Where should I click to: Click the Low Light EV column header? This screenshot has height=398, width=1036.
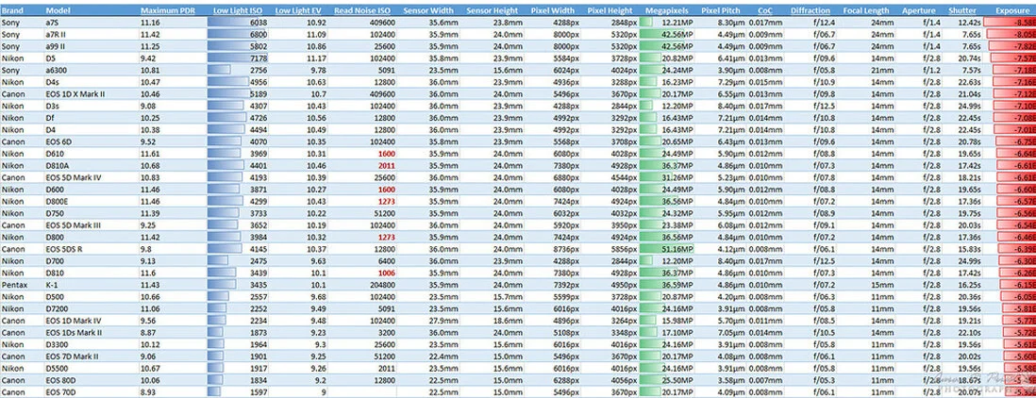[x=300, y=11]
